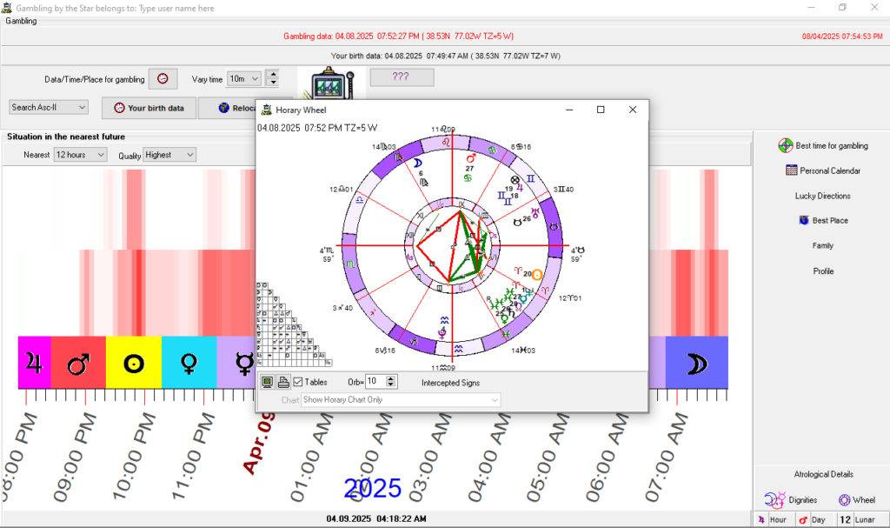Click the main window title bar app icon
The width and height of the screenshot is (890, 528).
click(x=7, y=8)
